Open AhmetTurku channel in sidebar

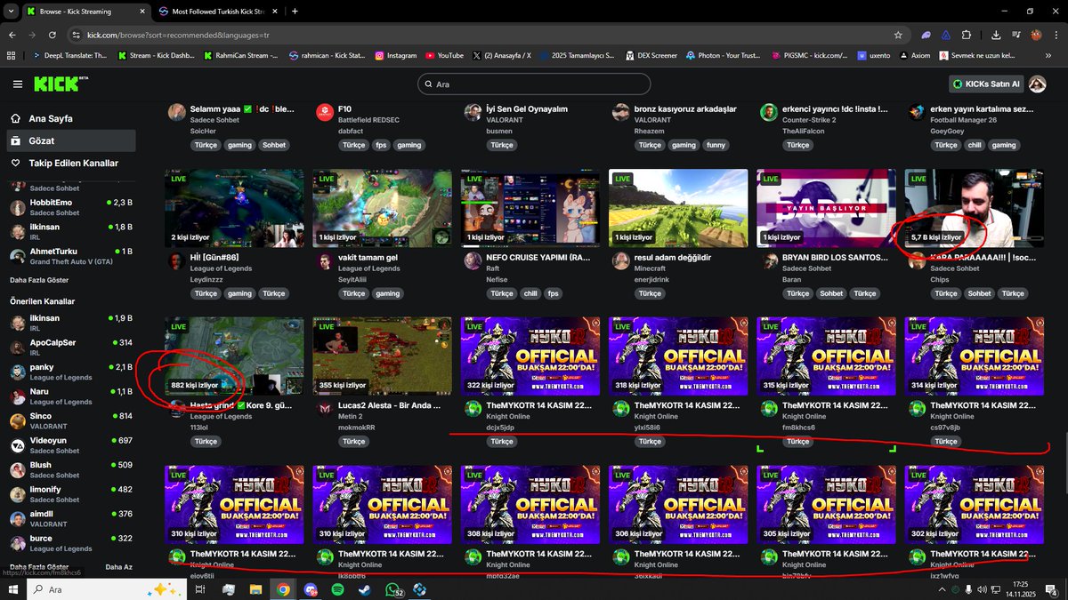coord(71,256)
